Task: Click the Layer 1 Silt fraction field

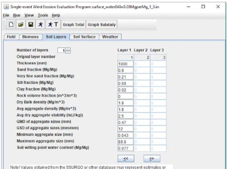Action: 125,83
